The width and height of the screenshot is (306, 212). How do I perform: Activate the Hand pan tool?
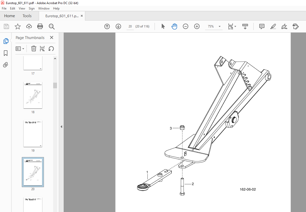click(x=174, y=26)
